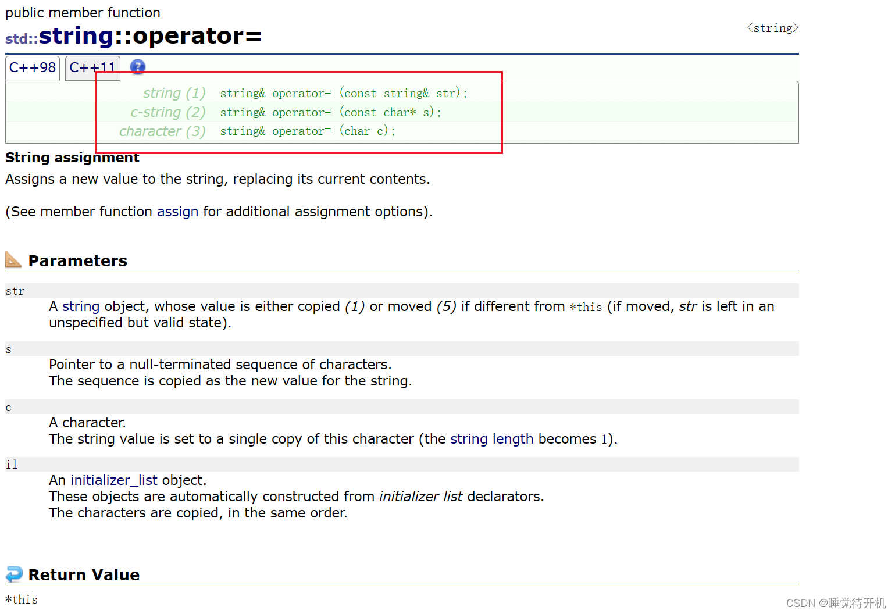
Task: Open the std:: namespace link in title
Action: (22, 38)
